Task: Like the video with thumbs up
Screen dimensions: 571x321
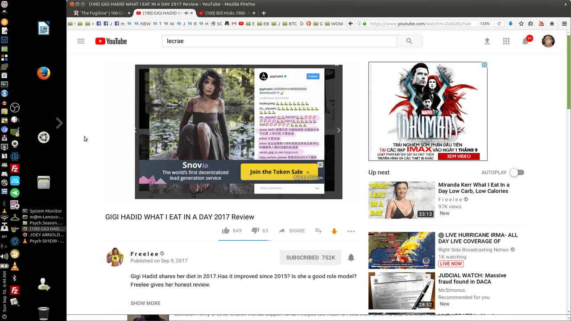Action: click(226, 230)
